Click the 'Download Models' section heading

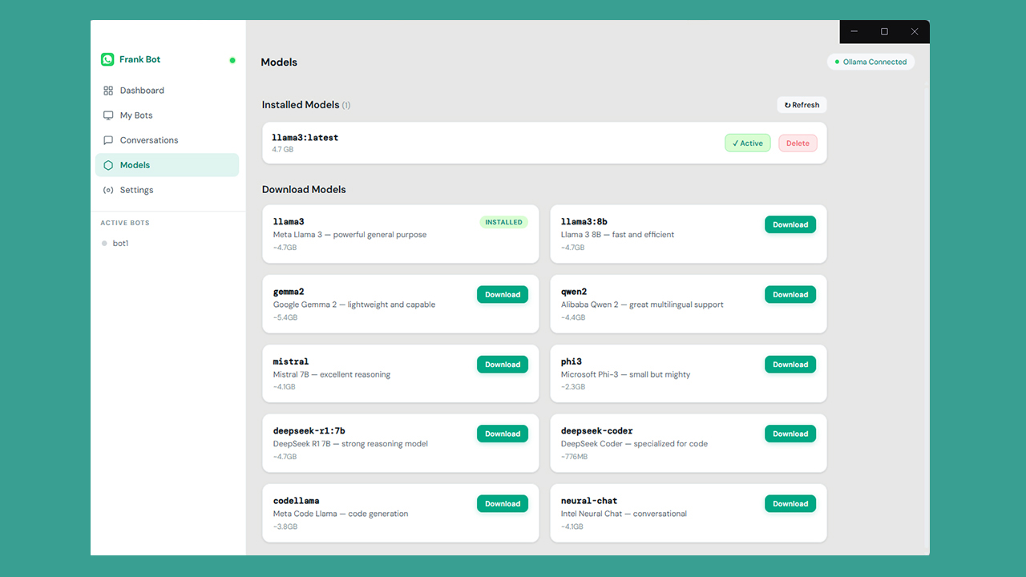[x=304, y=190]
